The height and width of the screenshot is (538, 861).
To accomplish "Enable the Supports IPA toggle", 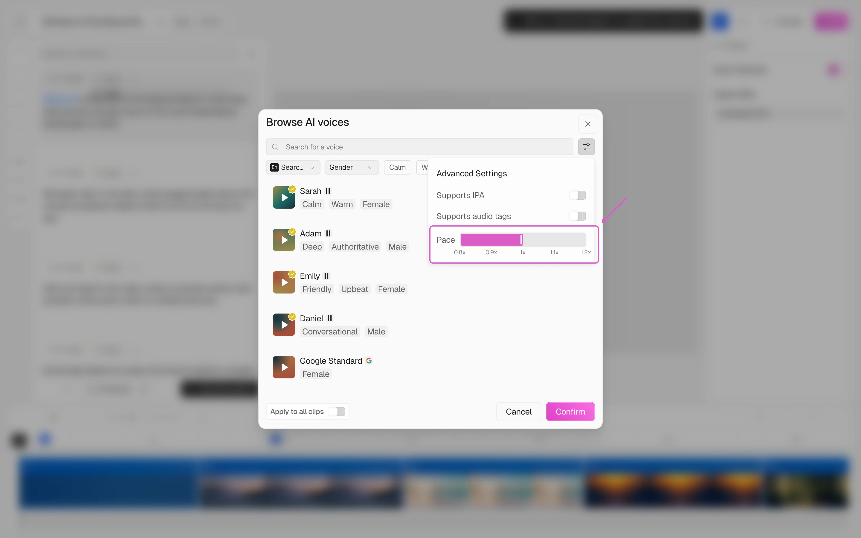I will [x=577, y=195].
